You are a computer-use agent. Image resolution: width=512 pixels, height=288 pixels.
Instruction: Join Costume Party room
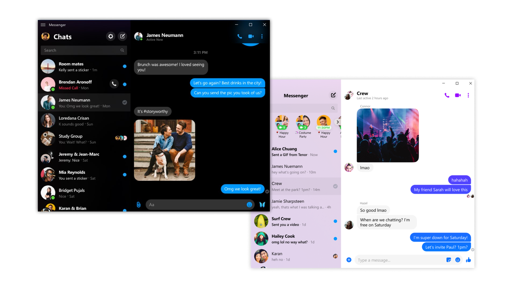pos(303,127)
